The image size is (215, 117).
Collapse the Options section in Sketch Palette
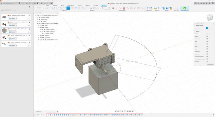coord(195,31)
